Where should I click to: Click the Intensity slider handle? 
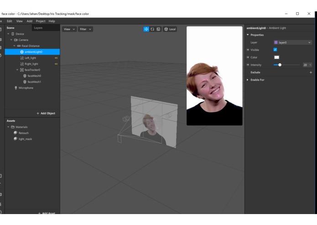click(x=280, y=65)
